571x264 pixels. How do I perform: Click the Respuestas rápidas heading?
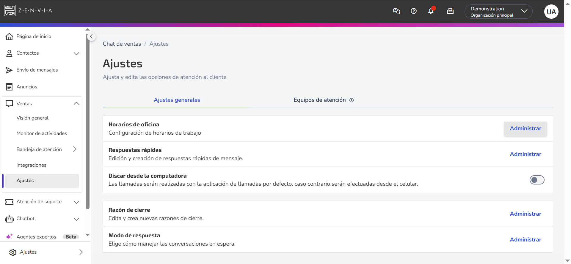tap(135, 150)
